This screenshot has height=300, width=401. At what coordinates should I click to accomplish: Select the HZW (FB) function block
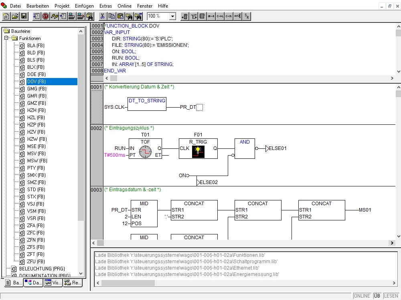pyautogui.click(x=37, y=139)
